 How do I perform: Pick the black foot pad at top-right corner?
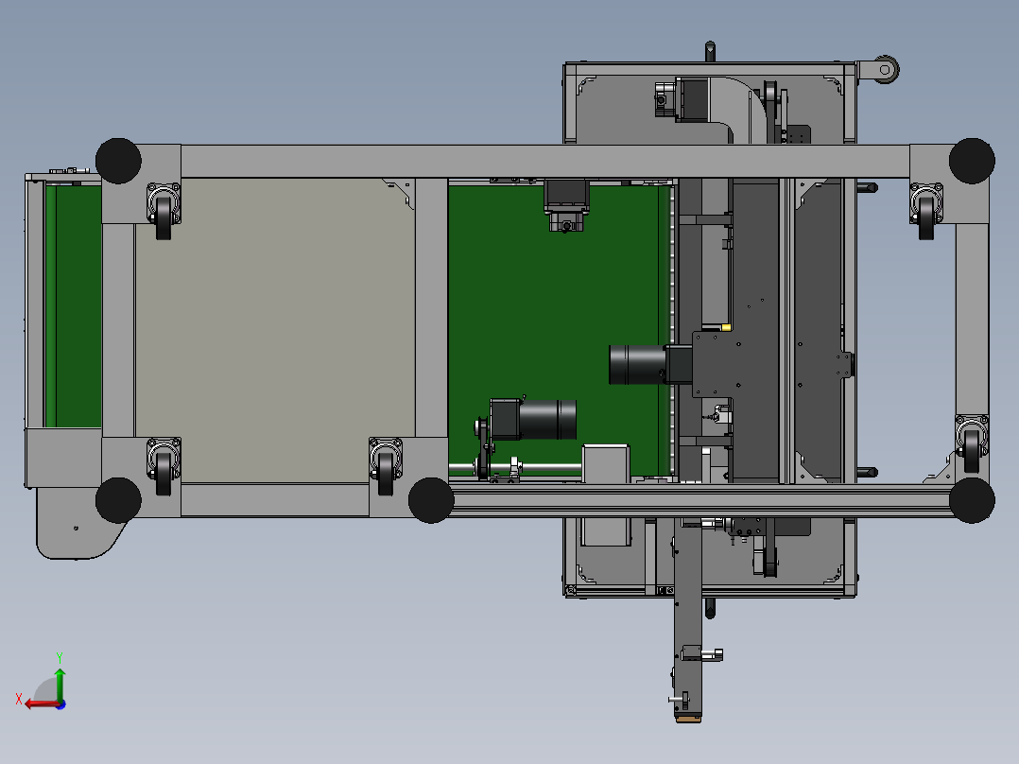click(972, 161)
